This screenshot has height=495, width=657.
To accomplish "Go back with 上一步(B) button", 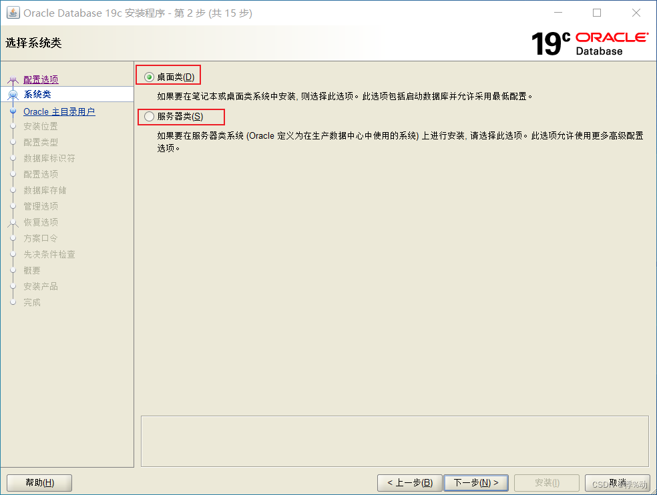I will pos(410,482).
